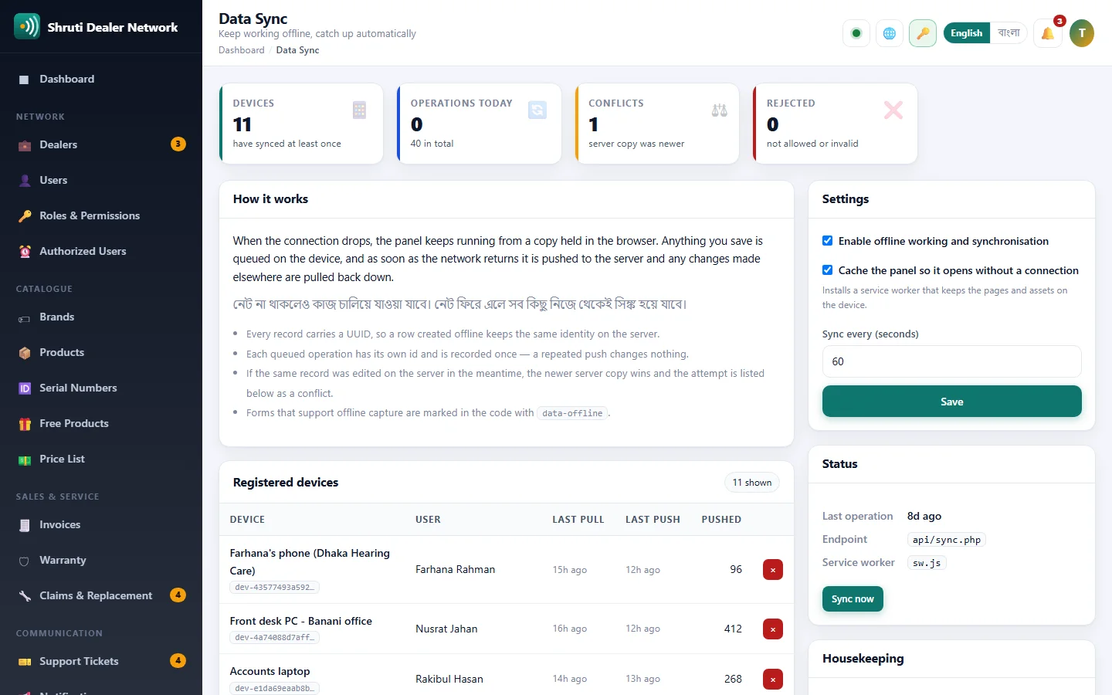Click the key icon in header

click(x=923, y=33)
